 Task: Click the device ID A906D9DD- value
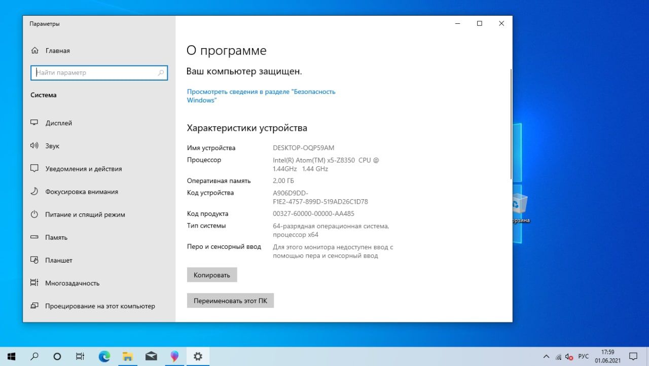coord(320,197)
